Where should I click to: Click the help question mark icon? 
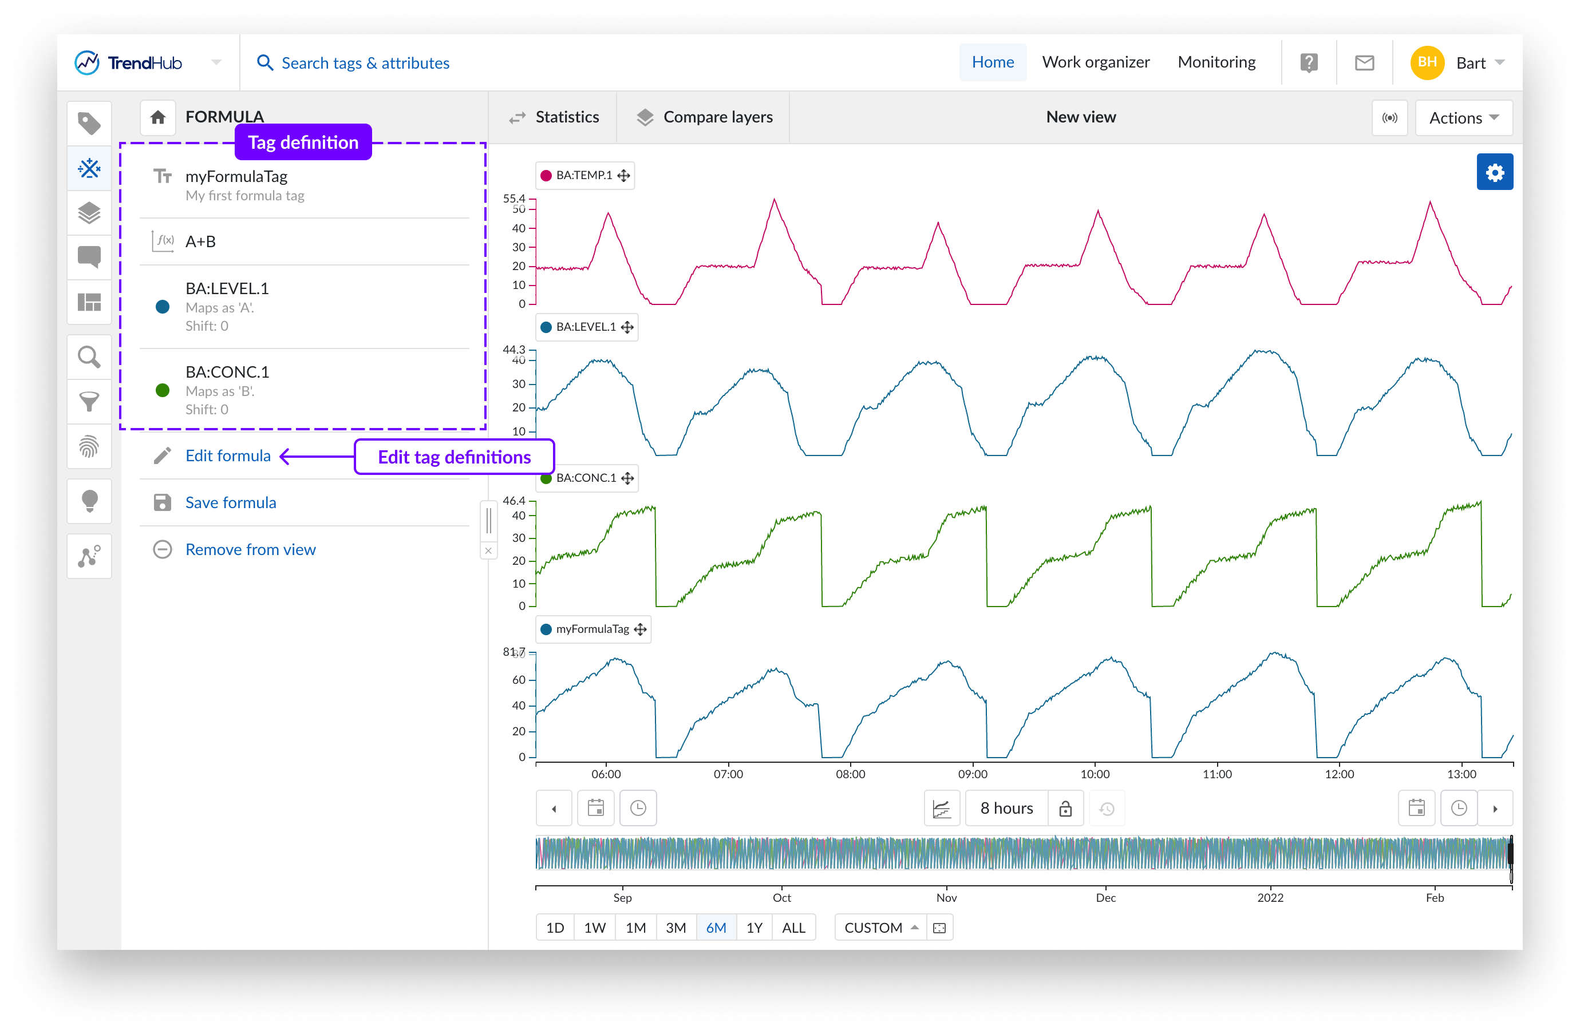click(1308, 63)
